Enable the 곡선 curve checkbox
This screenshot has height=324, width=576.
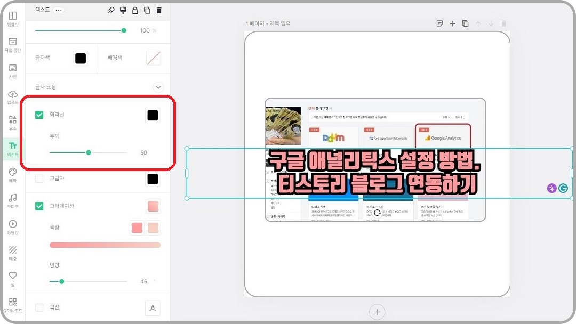coord(38,307)
